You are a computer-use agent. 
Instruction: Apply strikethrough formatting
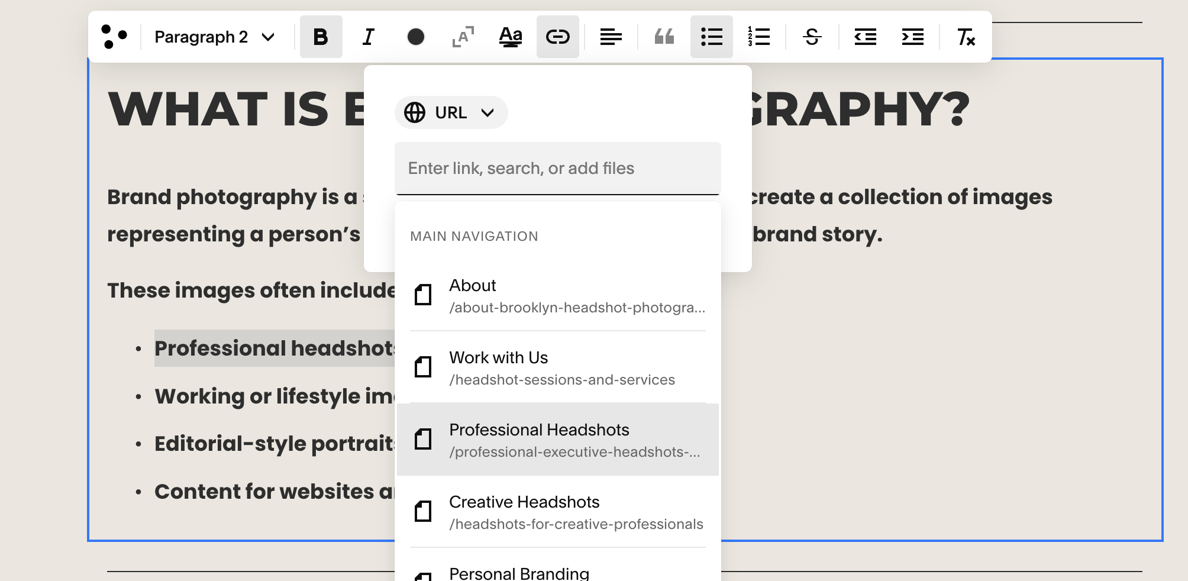pos(812,37)
